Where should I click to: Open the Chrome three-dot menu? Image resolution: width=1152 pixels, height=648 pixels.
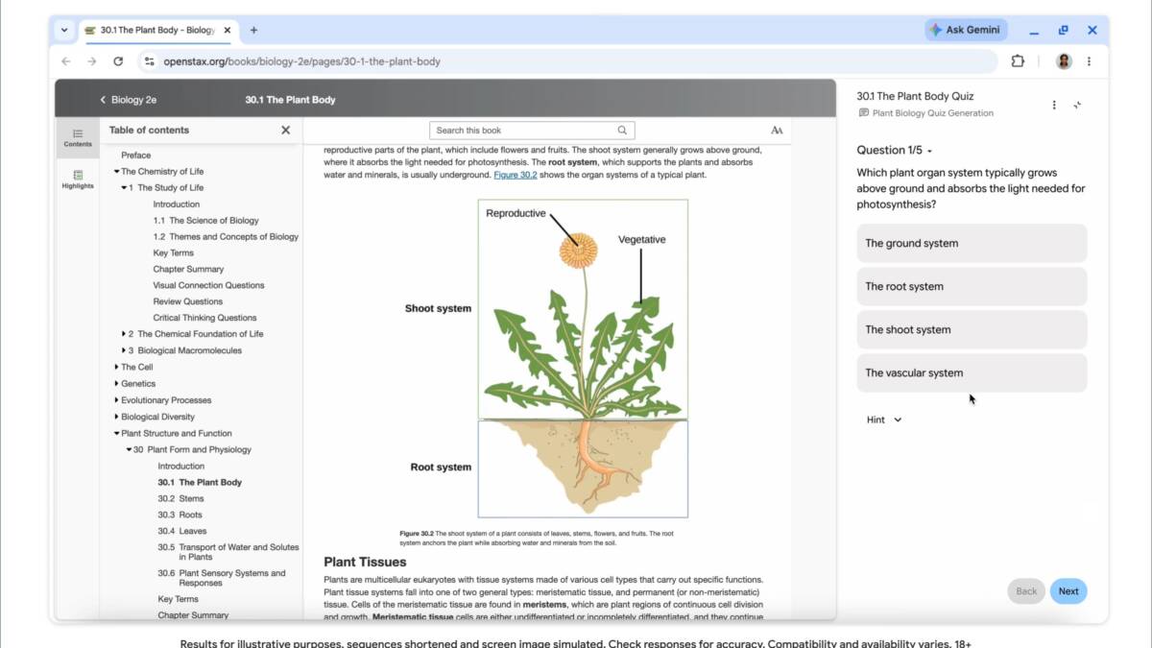(1089, 61)
